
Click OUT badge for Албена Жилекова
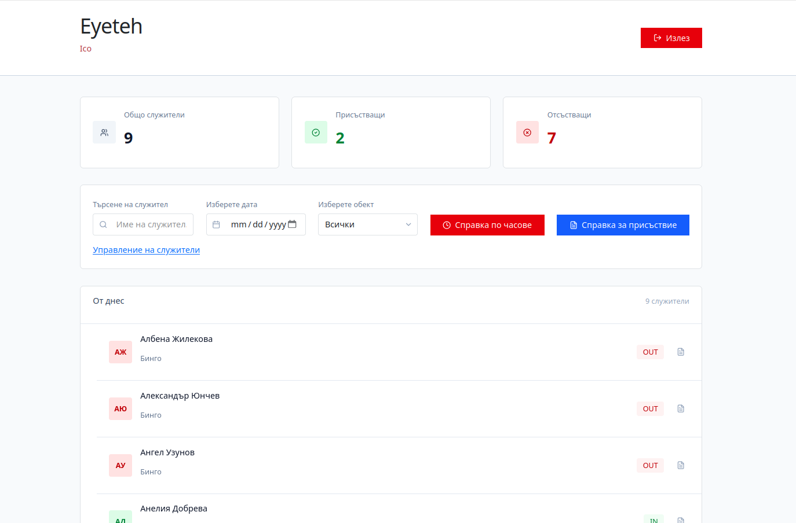(x=650, y=352)
